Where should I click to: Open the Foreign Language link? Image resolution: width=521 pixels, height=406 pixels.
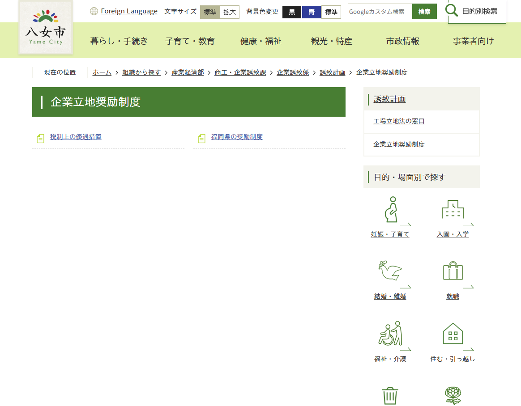129,11
